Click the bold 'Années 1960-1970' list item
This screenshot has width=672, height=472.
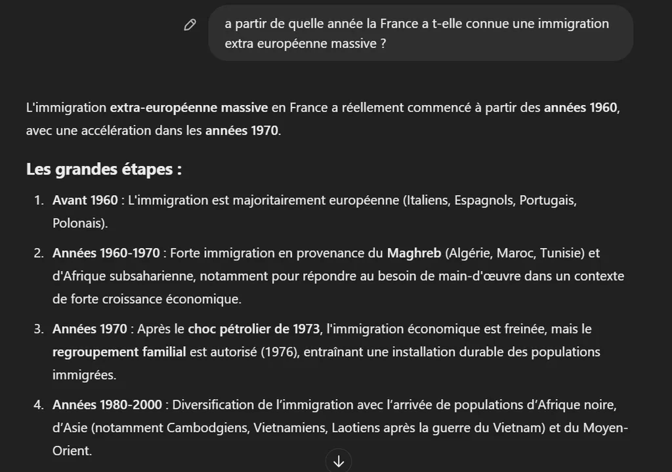tap(106, 253)
